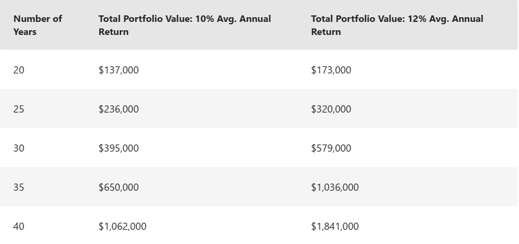Viewport: 519px width, 244px height.
Task: Click the $1,841,000 value cell
Action: tap(335, 226)
